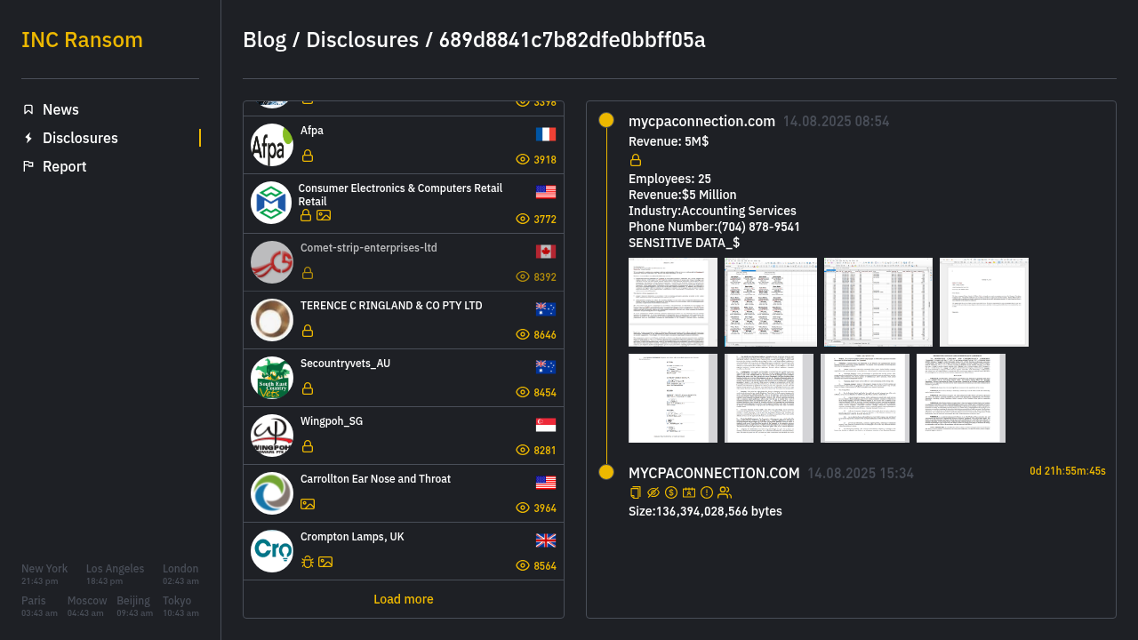Click the lock icon under Comet-strip-enterprises-ltd
The width and height of the screenshot is (1138, 640).
pyautogui.click(x=308, y=273)
